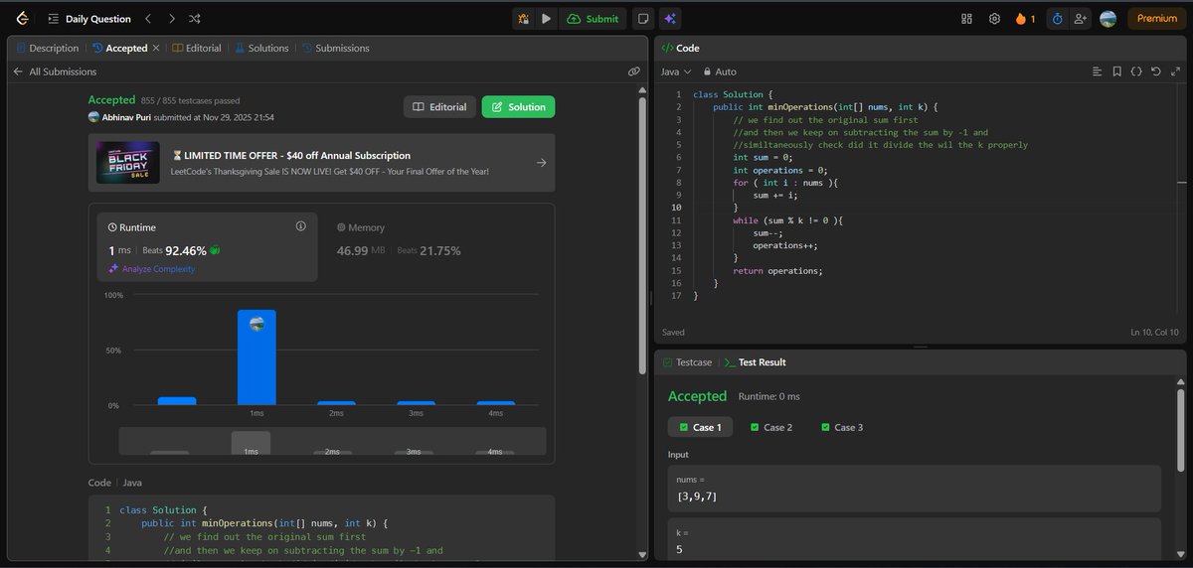This screenshot has height=568, width=1193.
Task: Click the '92.46%' runtime beats value
Action: pos(186,251)
